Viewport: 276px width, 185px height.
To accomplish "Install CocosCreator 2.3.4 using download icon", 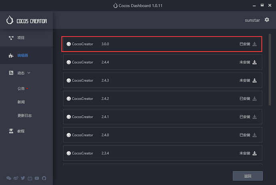I will 255,153.
